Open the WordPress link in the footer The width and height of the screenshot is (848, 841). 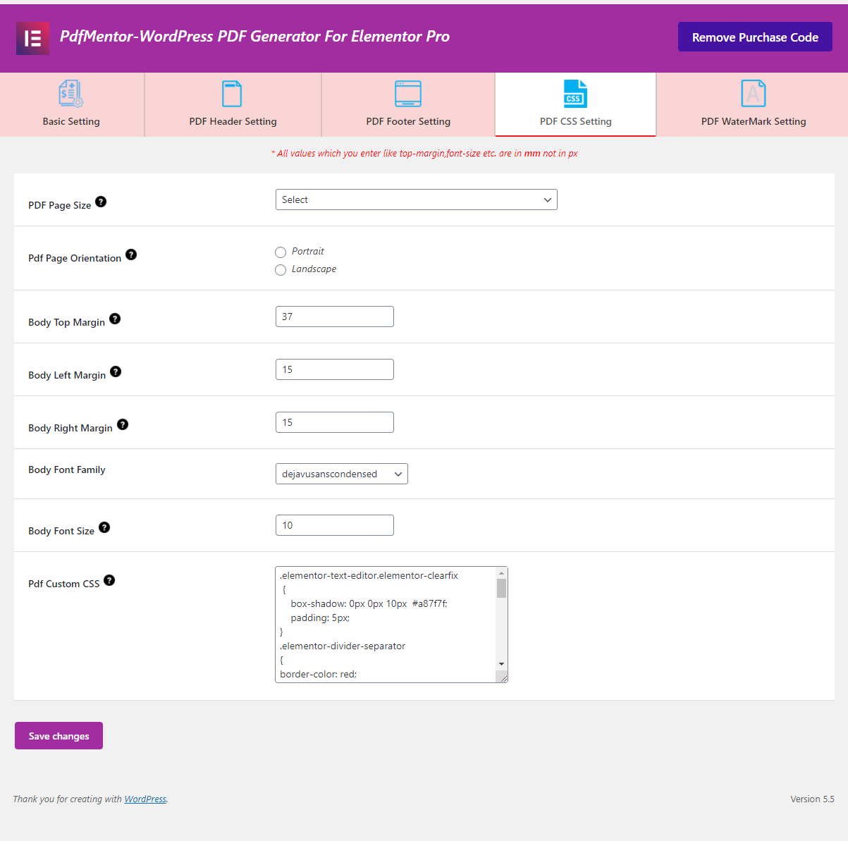[x=145, y=799]
